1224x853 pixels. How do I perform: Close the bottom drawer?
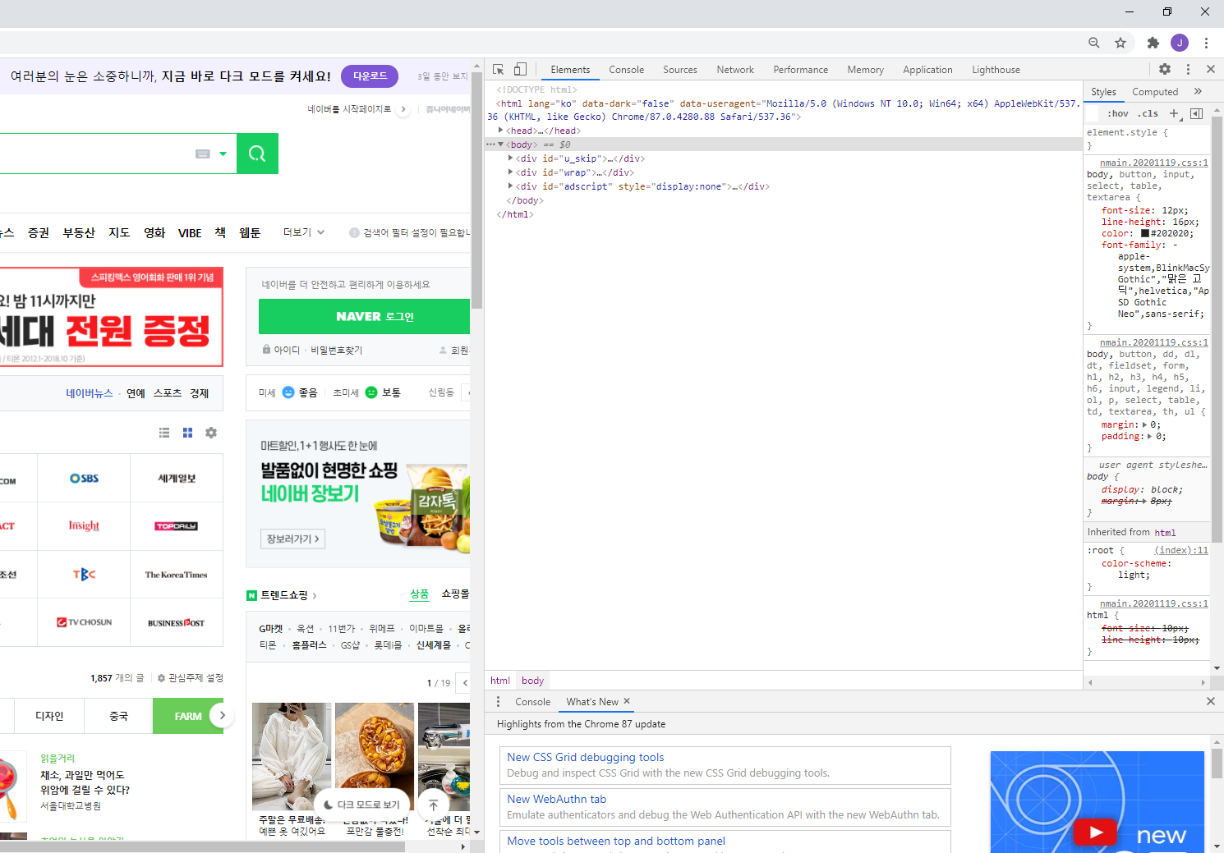1211,701
